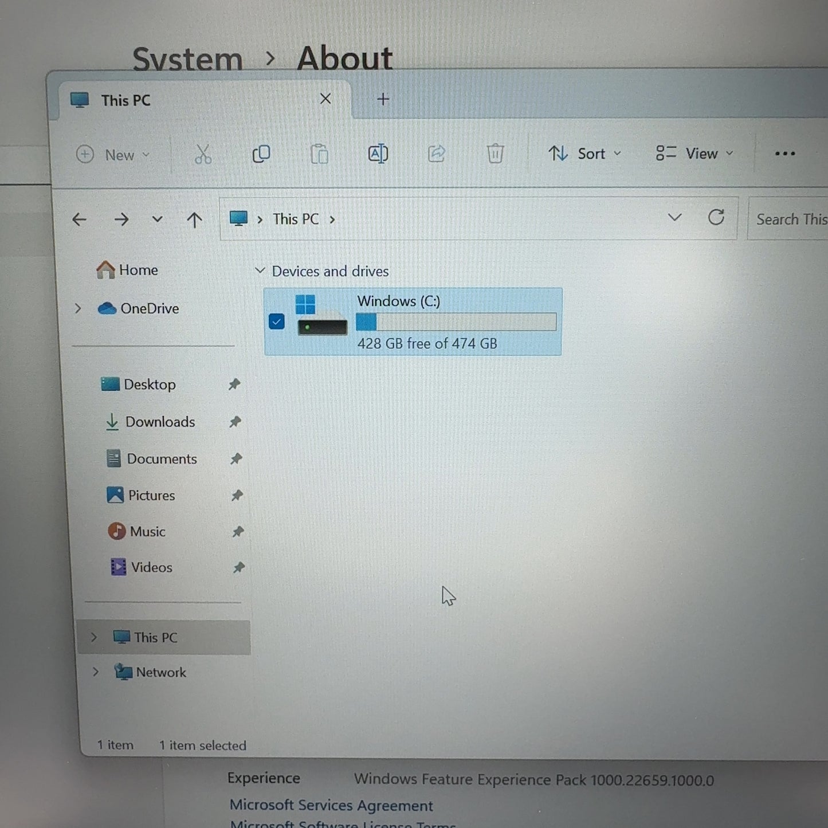Open the Windows (C:) drive
This screenshot has height=828, width=828.
[x=399, y=301]
